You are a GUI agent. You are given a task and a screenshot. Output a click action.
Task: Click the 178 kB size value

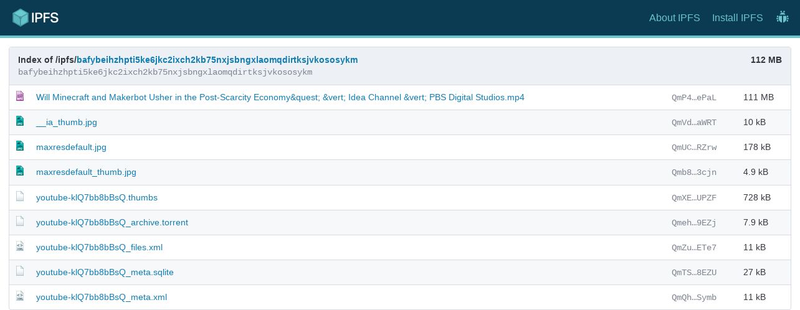[757, 148]
